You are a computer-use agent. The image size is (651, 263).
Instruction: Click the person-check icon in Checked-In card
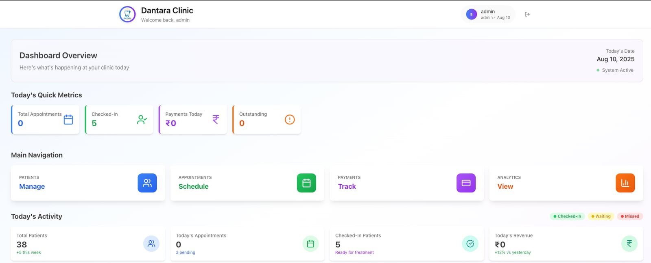click(x=142, y=120)
